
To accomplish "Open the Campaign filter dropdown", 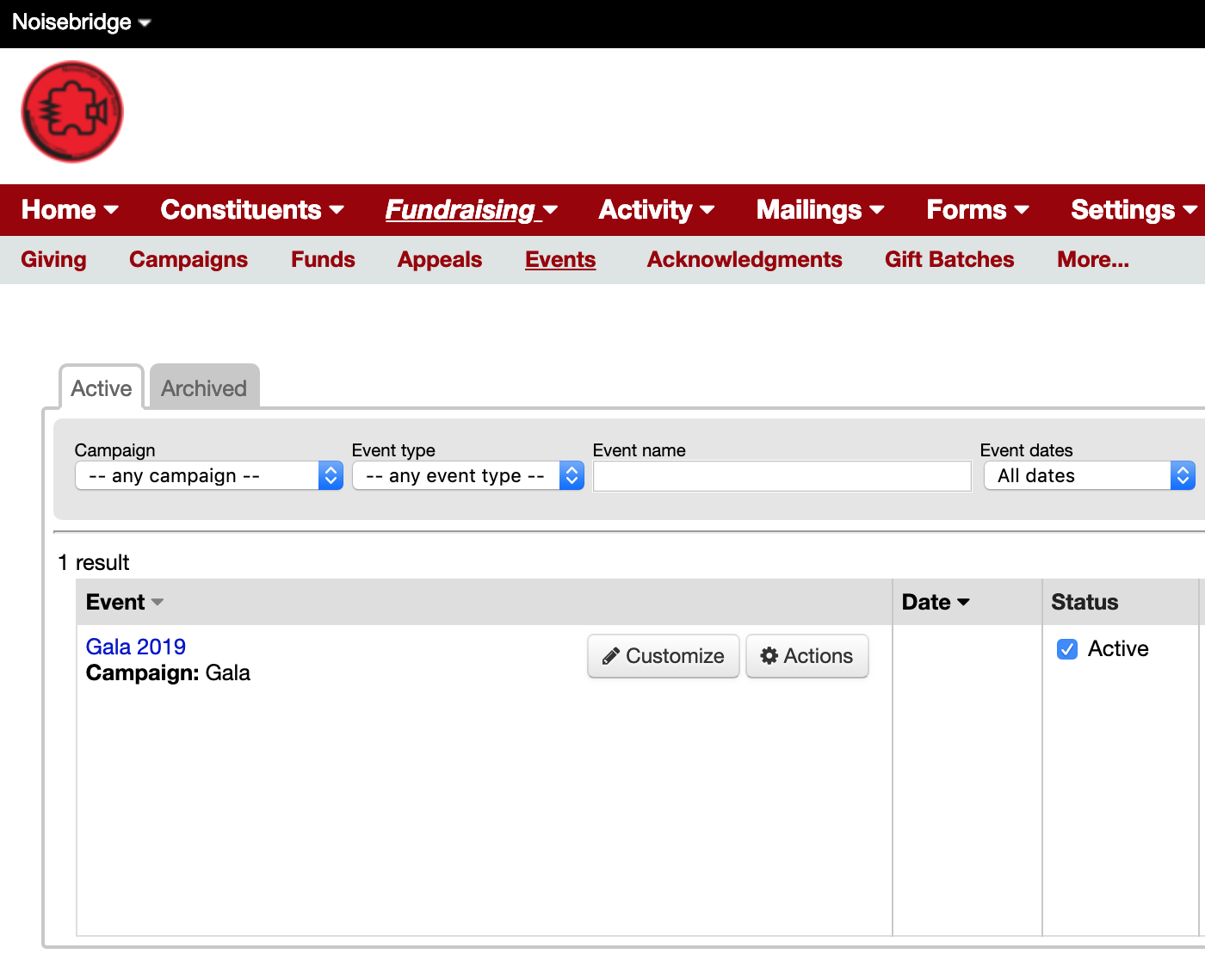I will click(x=209, y=476).
